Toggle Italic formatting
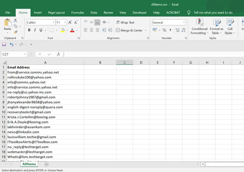 click(x=35, y=30)
